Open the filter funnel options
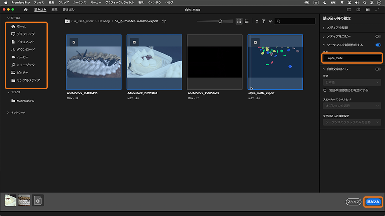This screenshot has width=385, height=216. click(x=263, y=21)
